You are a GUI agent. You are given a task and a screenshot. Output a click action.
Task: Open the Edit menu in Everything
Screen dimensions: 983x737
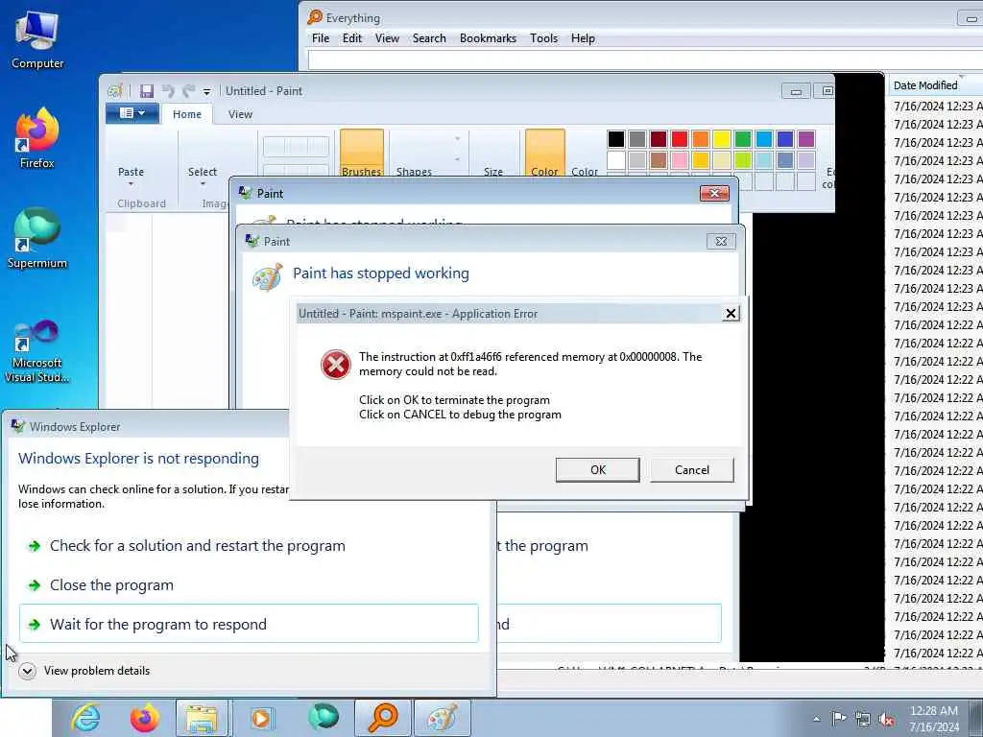tap(351, 38)
